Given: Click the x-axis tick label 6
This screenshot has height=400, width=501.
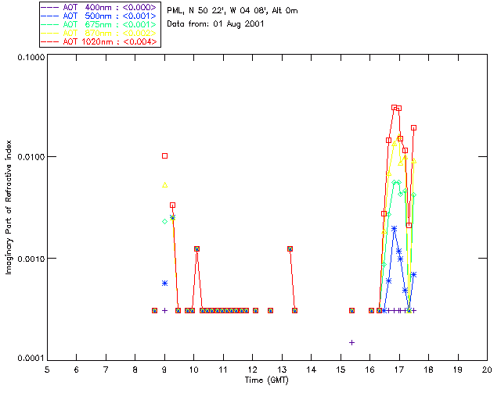Looking at the screenshot, I should pyautogui.click(x=77, y=370).
